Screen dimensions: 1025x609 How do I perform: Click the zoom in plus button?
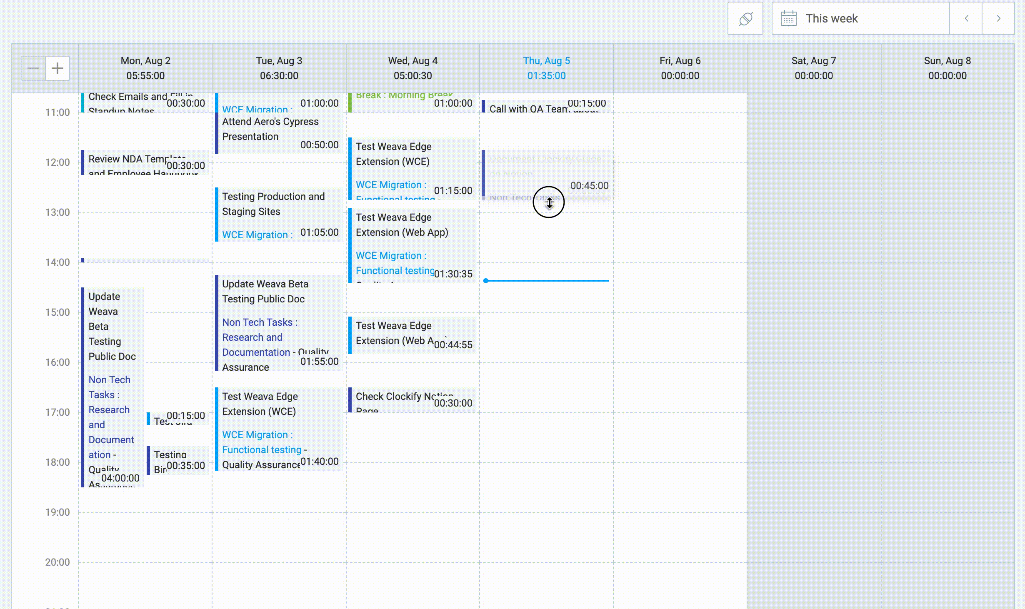[x=57, y=69]
